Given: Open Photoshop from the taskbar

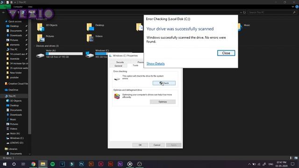Looking at the screenshot, I should (81, 164).
